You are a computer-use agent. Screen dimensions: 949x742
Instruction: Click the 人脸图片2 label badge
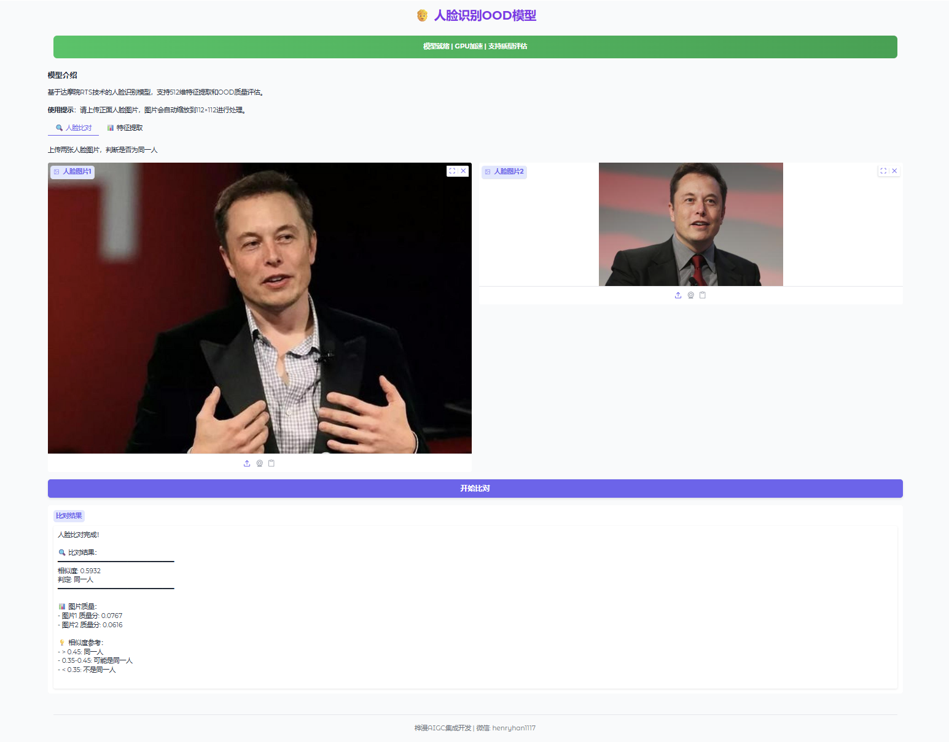coord(504,172)
